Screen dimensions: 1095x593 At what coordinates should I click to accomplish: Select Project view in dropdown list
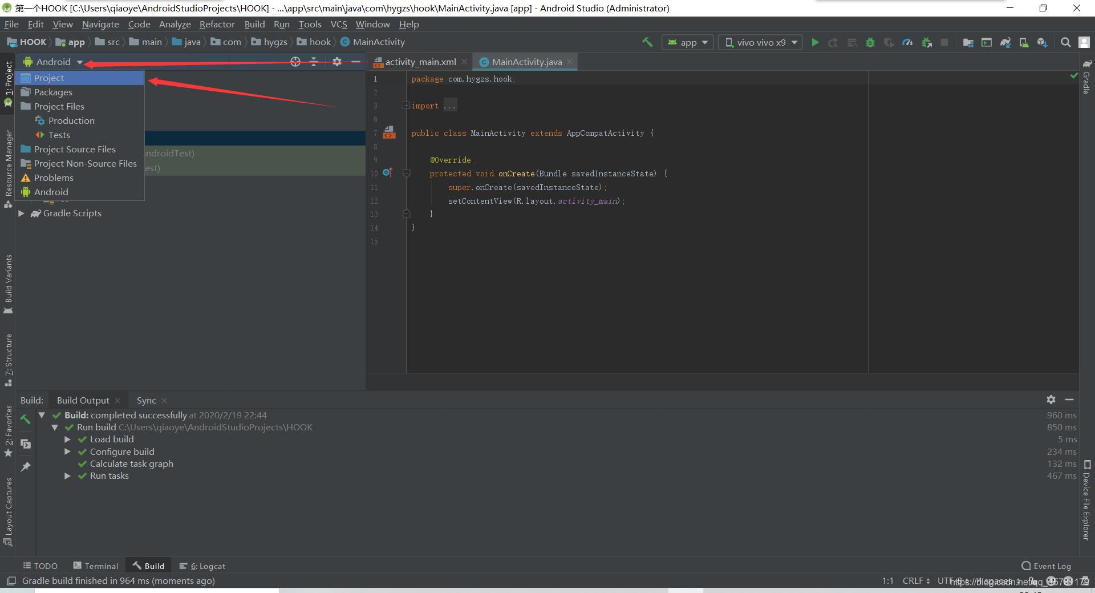[80, 78]
